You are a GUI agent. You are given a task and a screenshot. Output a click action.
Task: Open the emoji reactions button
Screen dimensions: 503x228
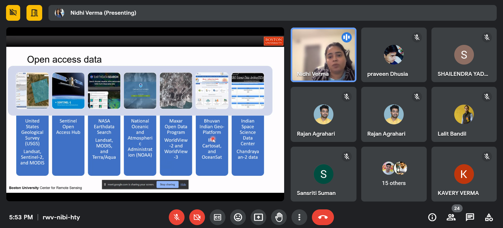click(x=238, y=217)
